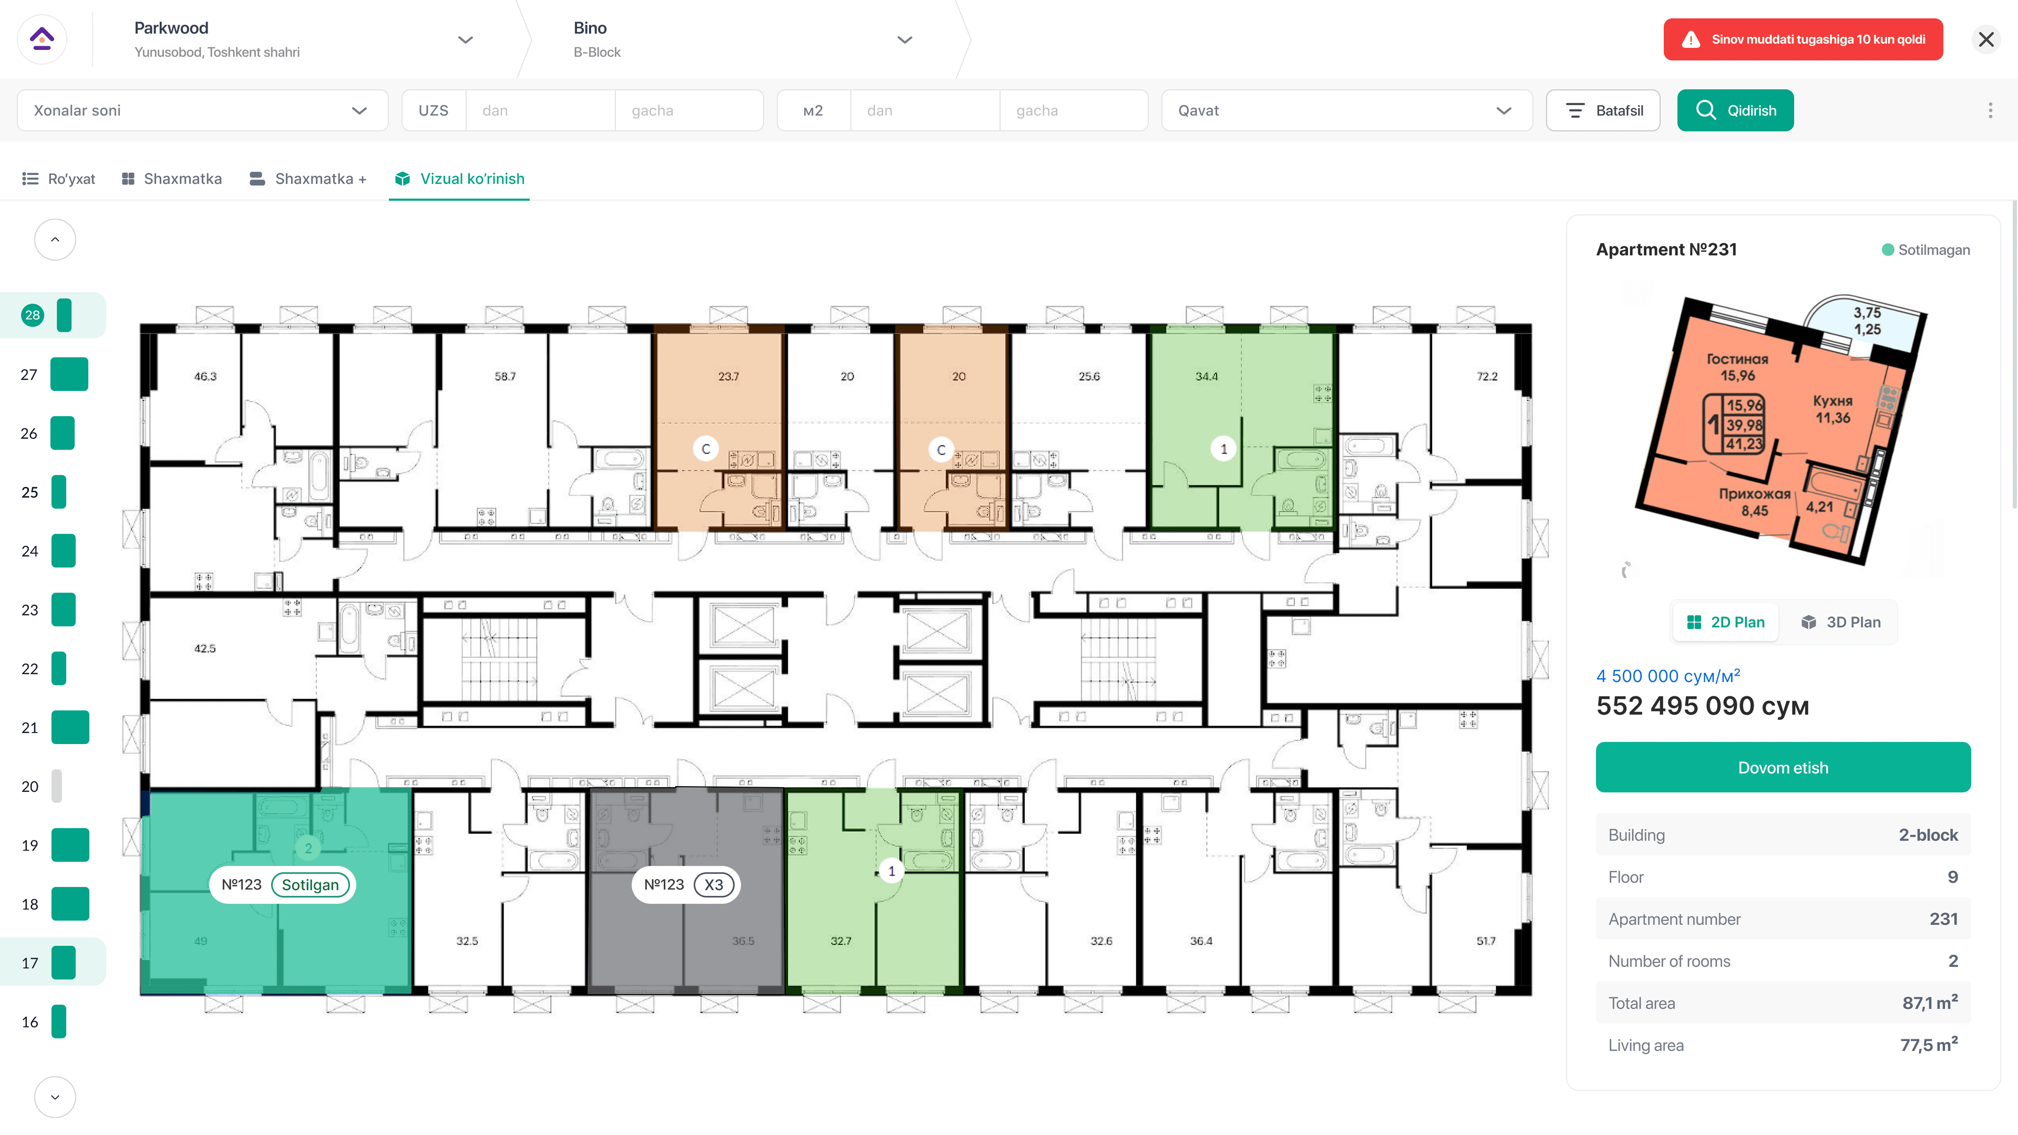The image size is (2018, 1135).
Task: Expand the Parkwood project dropdown
Action: coord(465,40)
